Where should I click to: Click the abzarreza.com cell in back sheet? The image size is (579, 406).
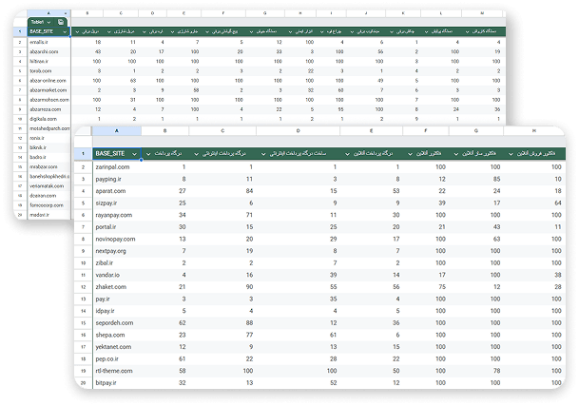[48, 109]
